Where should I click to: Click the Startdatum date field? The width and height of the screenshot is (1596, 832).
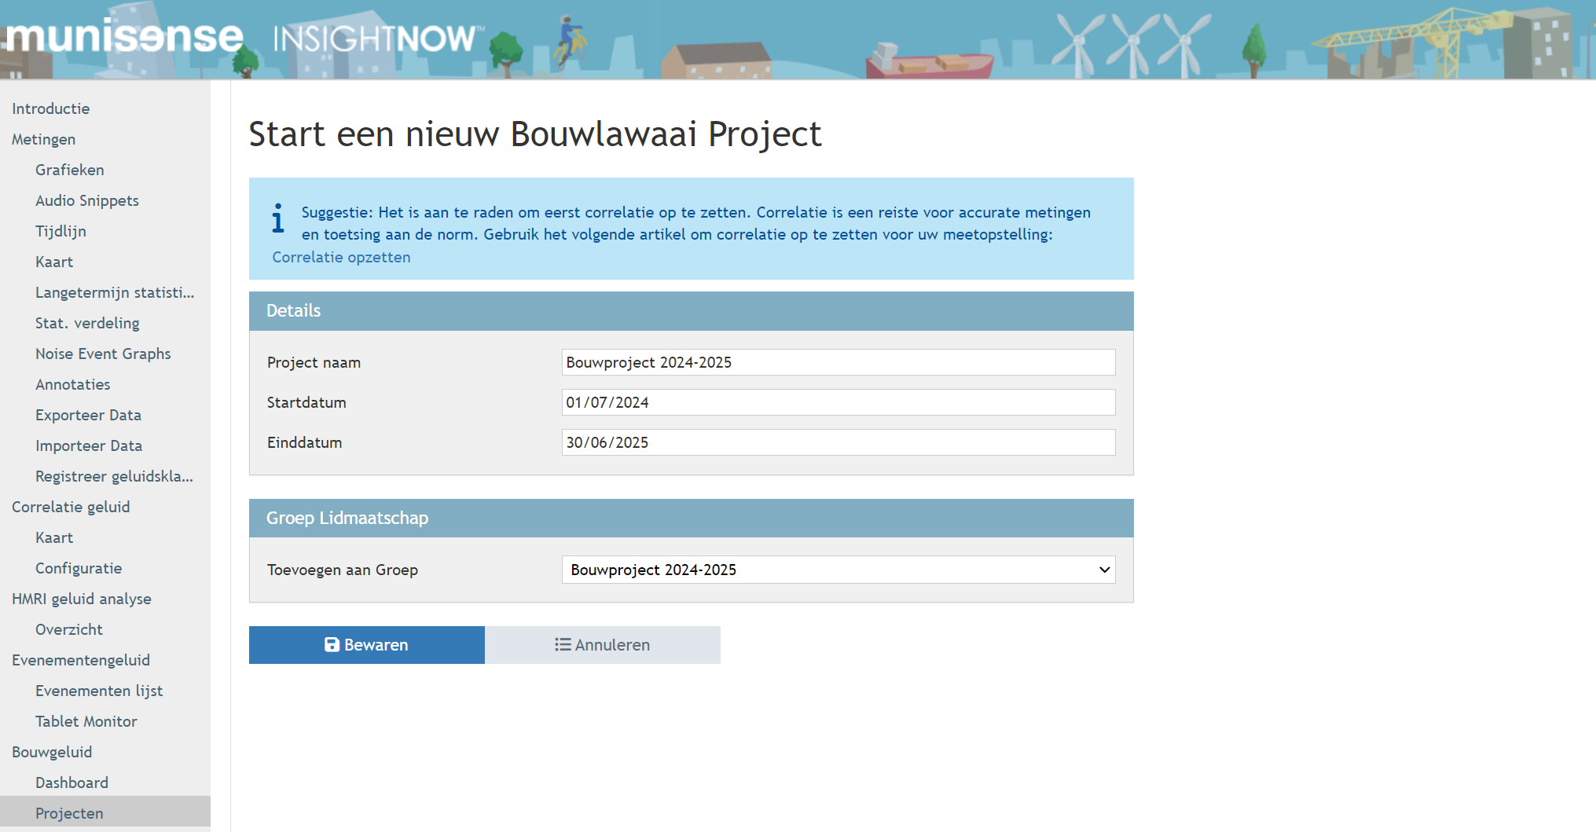tap(838, 402)
